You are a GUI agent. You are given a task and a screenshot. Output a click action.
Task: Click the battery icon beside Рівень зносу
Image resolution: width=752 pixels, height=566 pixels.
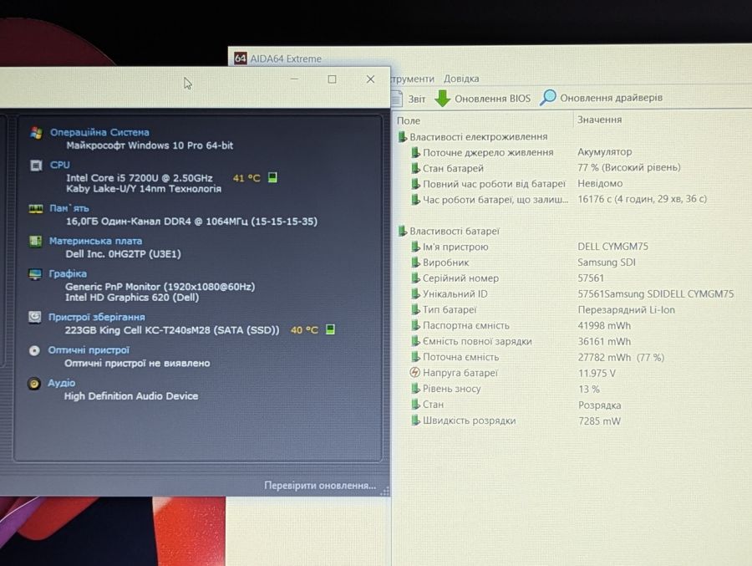[415, 389]
